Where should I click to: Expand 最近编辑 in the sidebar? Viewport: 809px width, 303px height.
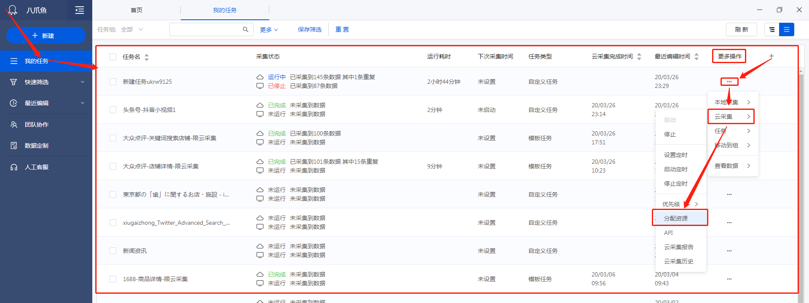click(83, 103)
